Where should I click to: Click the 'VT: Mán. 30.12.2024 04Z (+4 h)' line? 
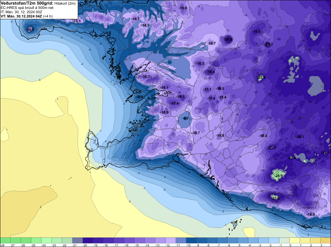(x=26, y=16)
